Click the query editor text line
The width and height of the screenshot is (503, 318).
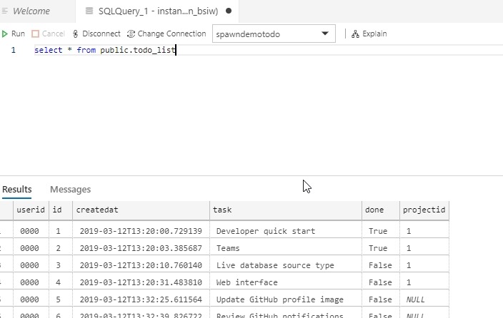coord(105,51)
